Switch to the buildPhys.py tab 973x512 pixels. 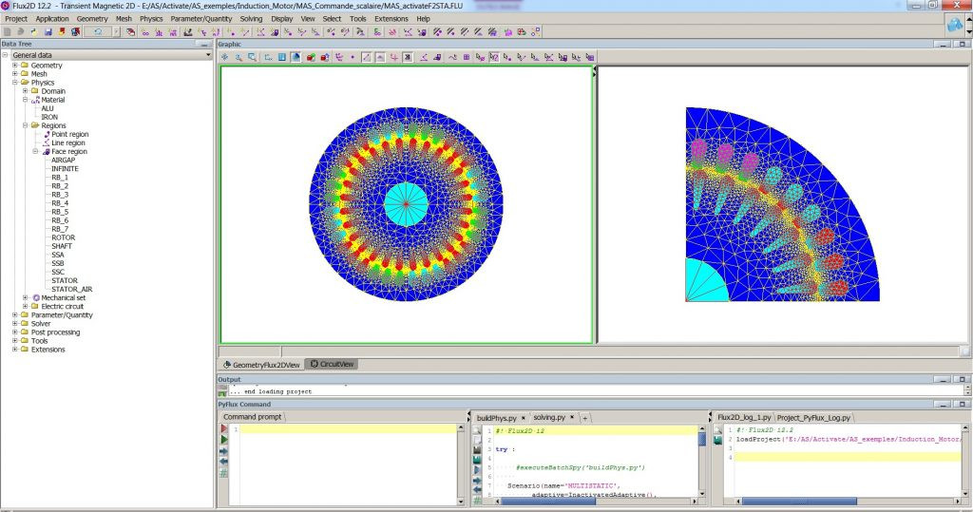[496, 417]
